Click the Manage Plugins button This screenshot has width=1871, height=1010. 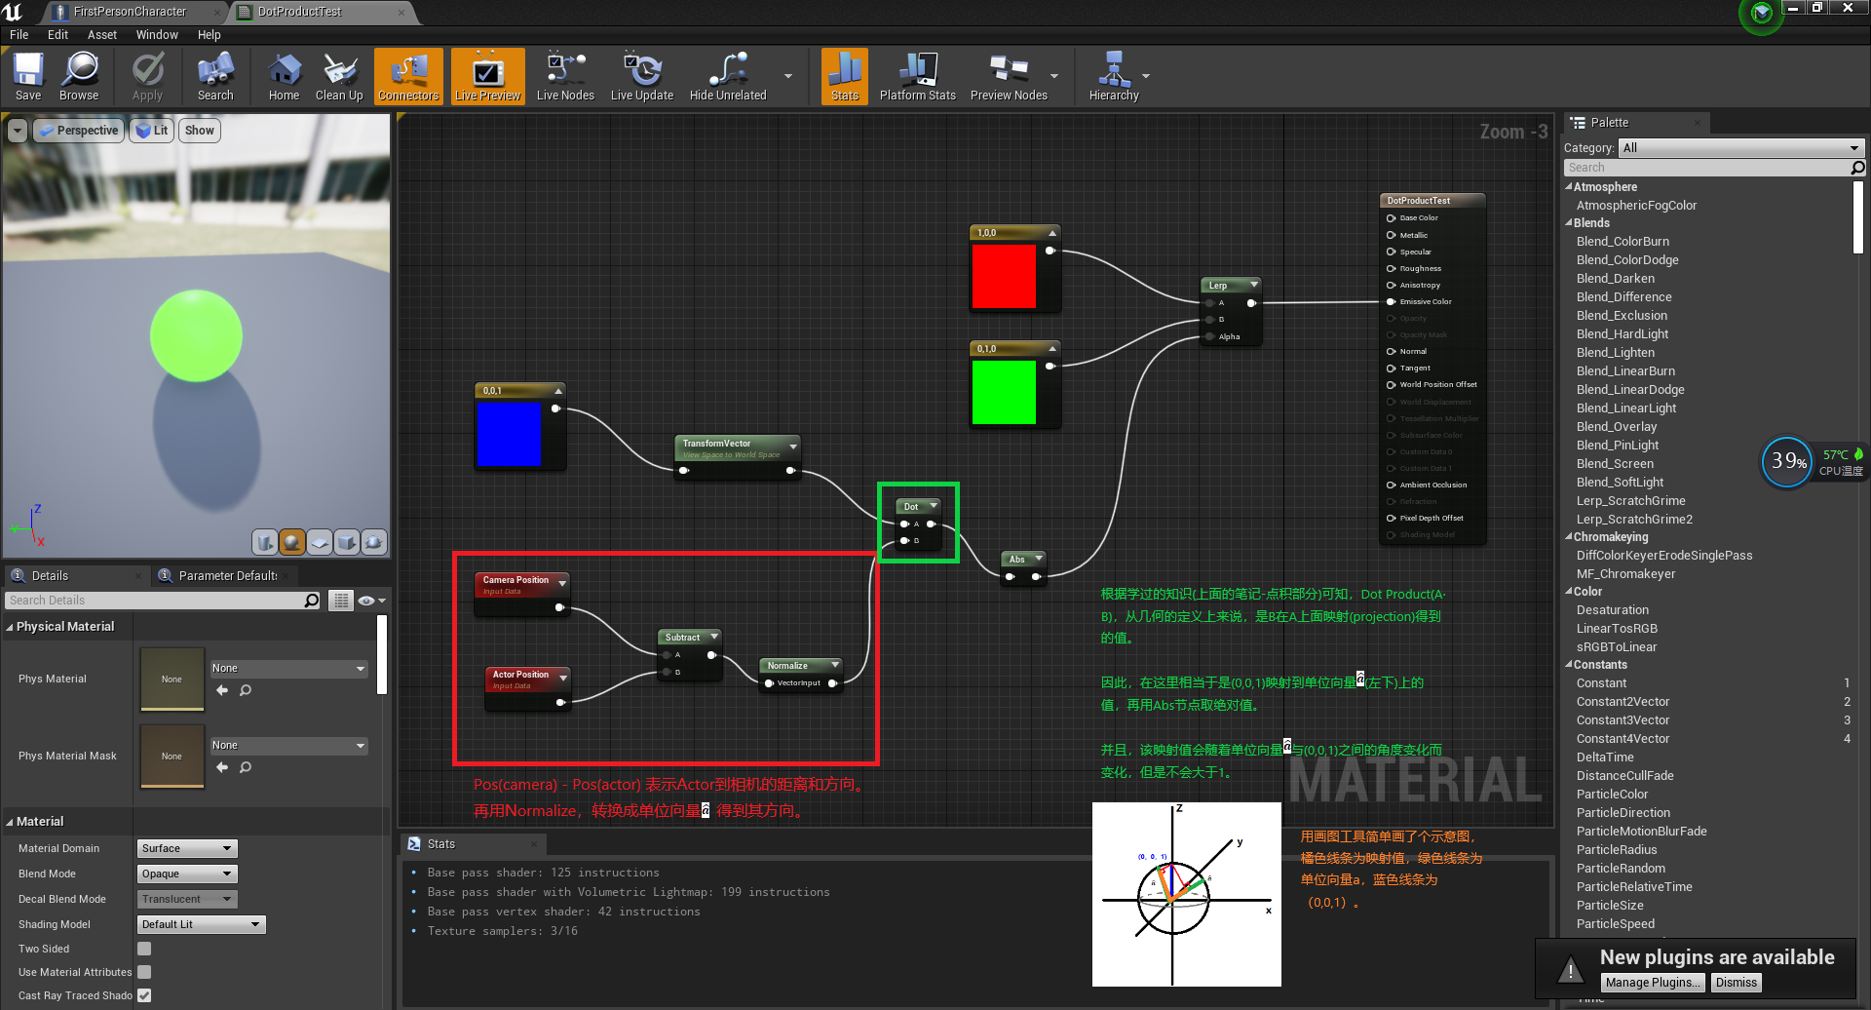tap(1653, 983)
